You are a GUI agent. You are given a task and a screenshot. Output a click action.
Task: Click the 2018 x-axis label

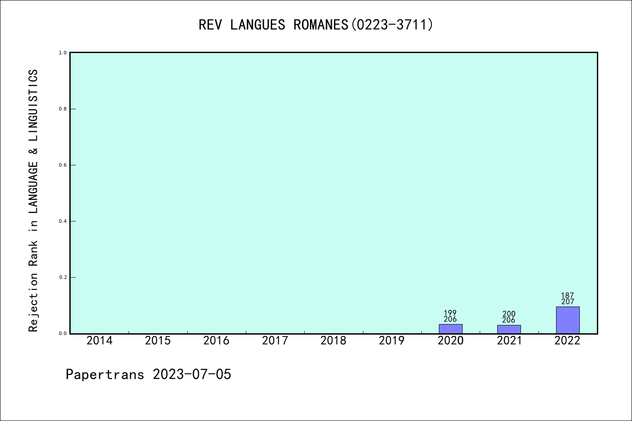[x=334, y=340]
